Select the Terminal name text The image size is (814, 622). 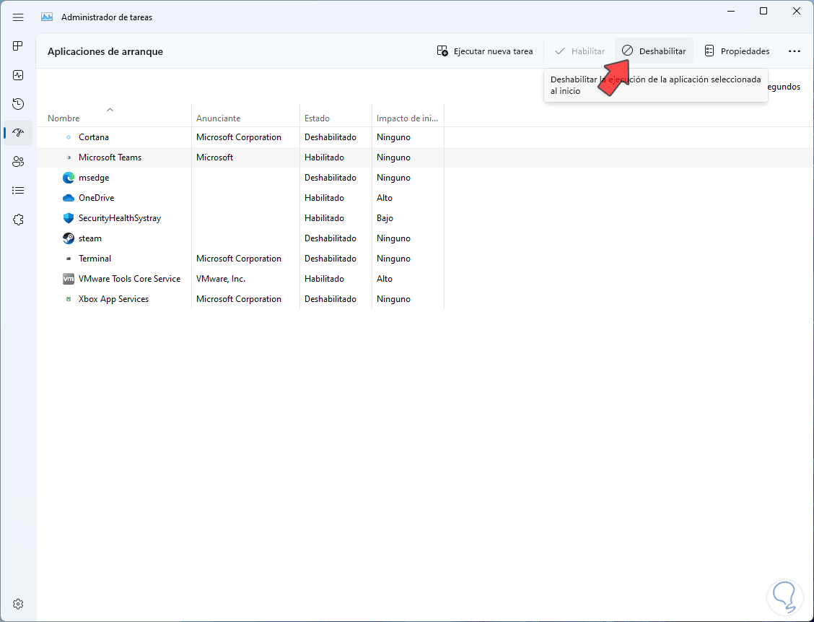(95, 259)
